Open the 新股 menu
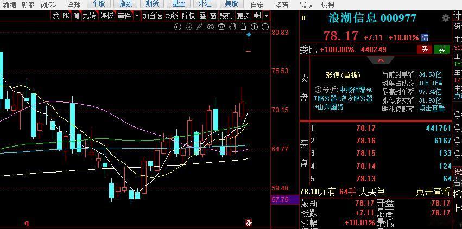 click(28, 5)
